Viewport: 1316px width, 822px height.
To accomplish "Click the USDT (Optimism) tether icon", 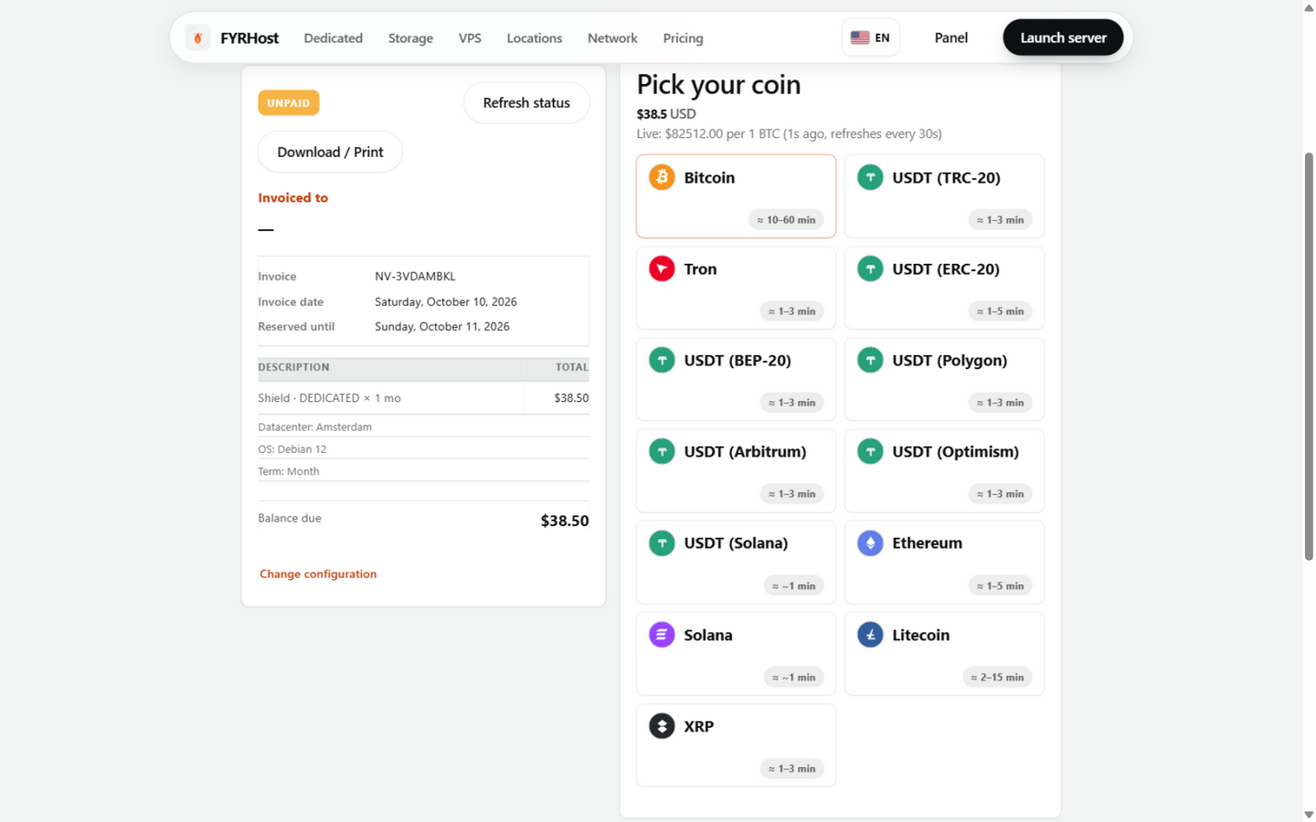I will (x=870, y=451).
